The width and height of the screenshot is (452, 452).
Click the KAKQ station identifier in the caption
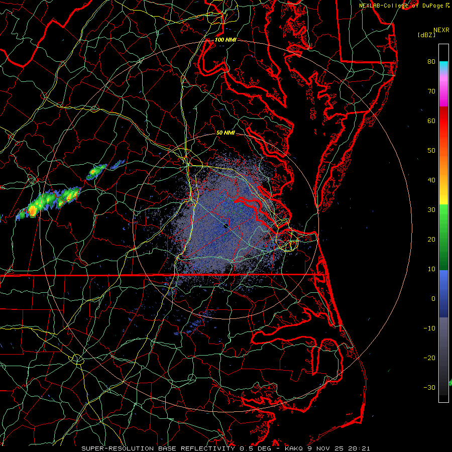pyautogui.click(x=294, y=448)
